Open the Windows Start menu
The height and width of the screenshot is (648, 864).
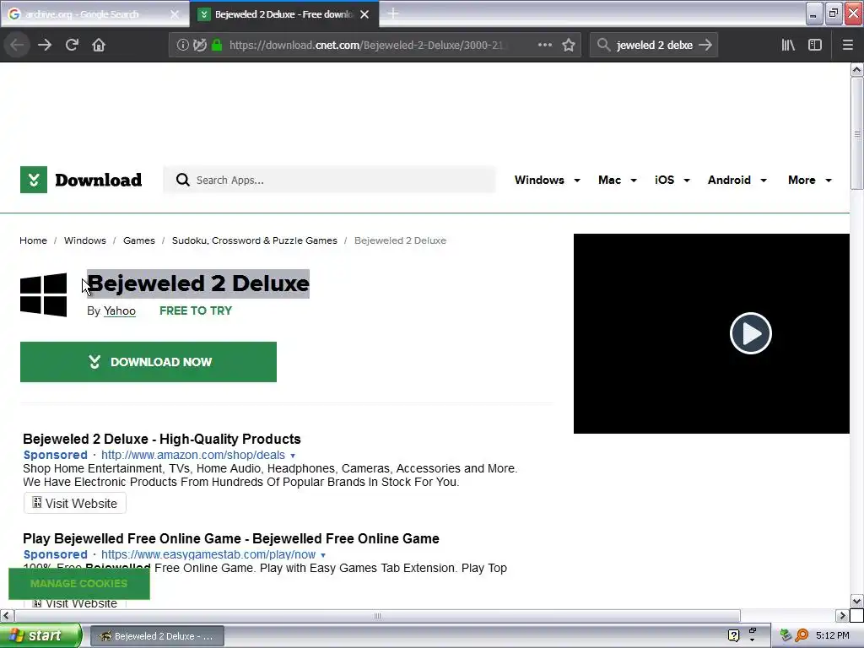pyautogui.click(x=40, y=635)
